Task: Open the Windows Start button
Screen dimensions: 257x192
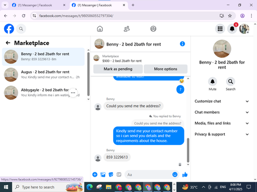Action: coord(6,187)
